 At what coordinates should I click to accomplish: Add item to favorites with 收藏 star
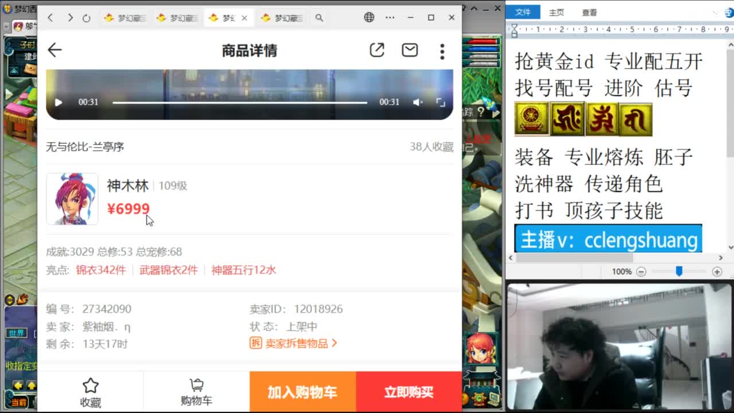click(x=91, y=392)
